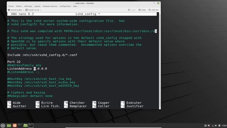227x128 pixels.
Task: Click the '^T Exécuter' nano shortcut
Action: pyautogui.click(x=132, y=103)
